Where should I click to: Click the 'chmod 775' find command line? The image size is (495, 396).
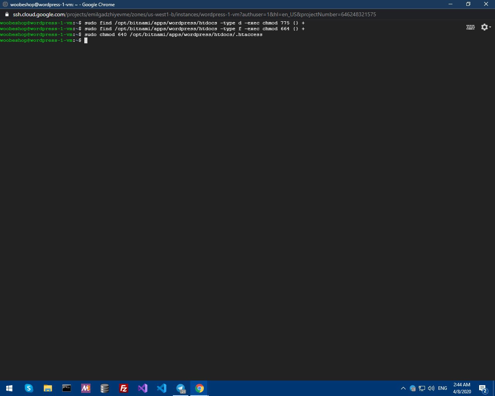click(195, 23)
